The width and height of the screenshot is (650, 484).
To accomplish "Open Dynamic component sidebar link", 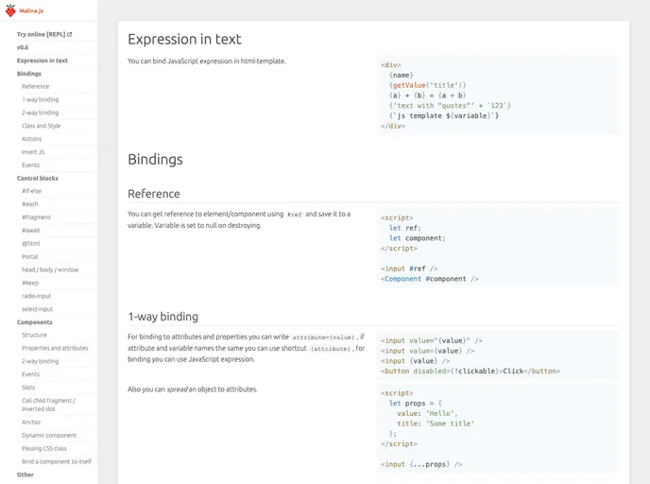I will 49,436.
